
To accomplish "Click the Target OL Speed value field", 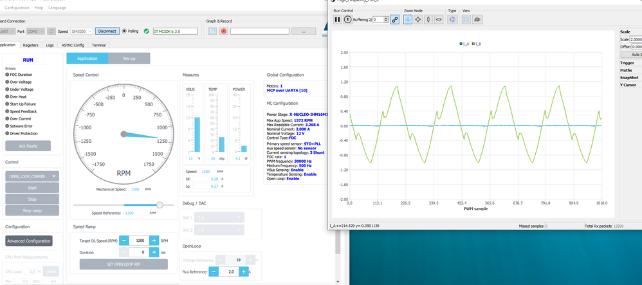I will point(139,241).
